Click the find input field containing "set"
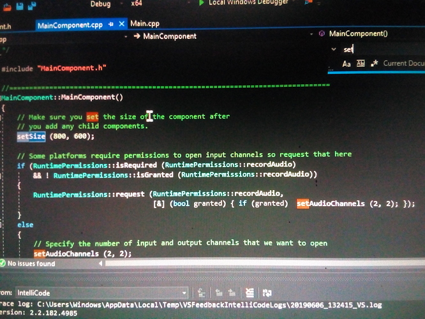Screen dimensions: 425x319 tap(382, 50)
